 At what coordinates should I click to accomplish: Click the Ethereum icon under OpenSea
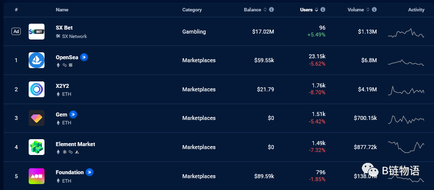(x=58, y=65)
